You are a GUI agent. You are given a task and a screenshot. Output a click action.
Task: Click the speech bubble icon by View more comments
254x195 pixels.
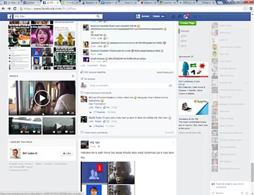[82, 132]
